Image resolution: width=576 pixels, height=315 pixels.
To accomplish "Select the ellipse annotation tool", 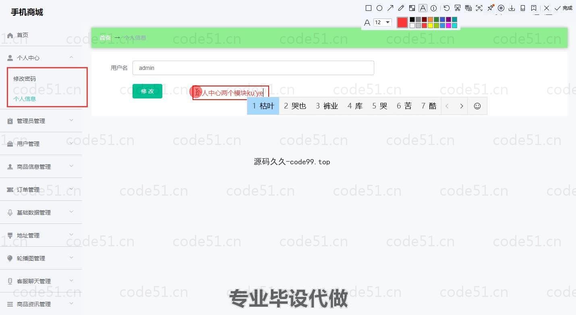I will [x=379, y=8].
